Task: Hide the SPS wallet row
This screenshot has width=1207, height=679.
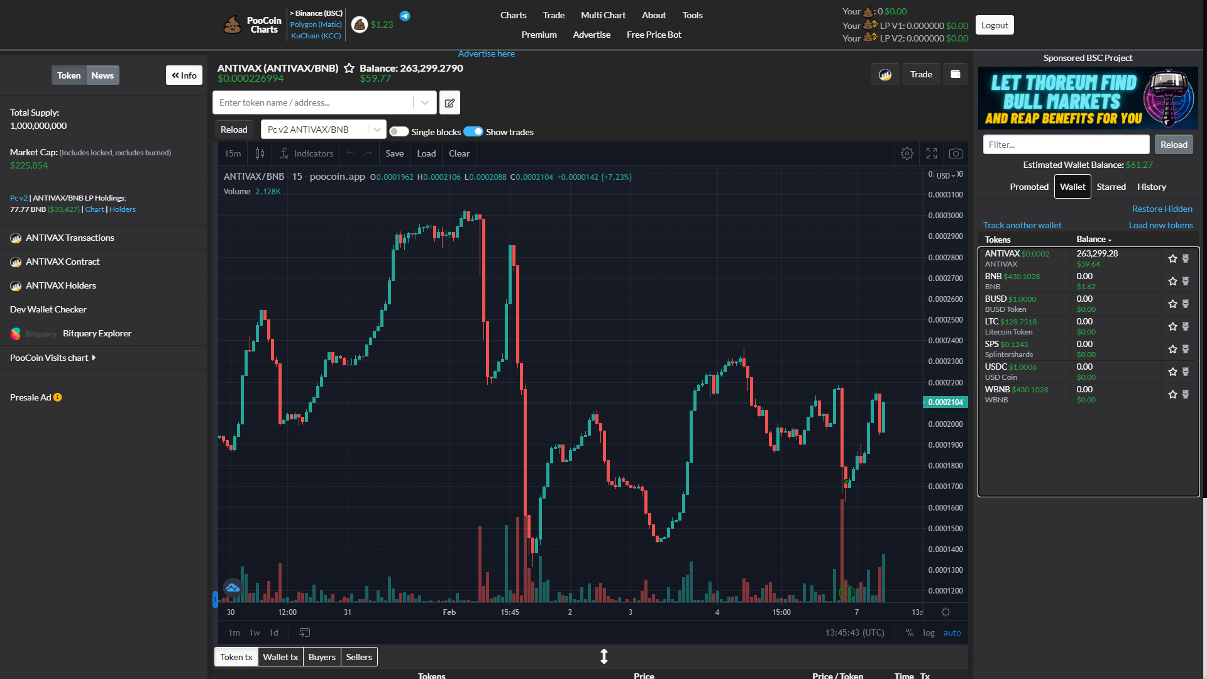Action: [x=1186, y=349]
